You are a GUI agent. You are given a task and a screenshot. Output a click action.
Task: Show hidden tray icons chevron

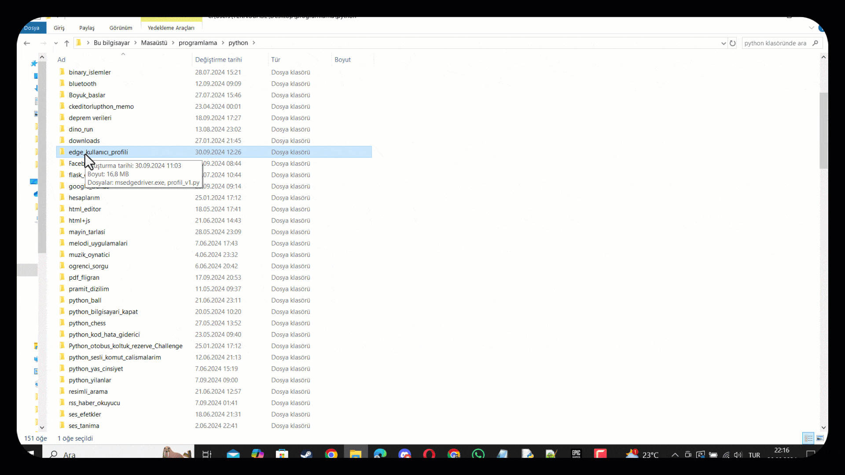[x=675, y=455]
